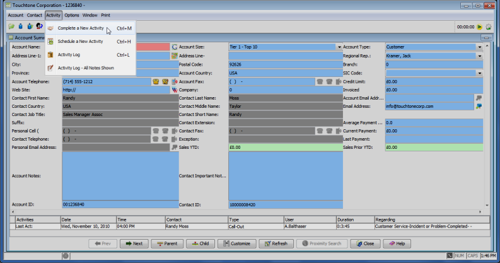Select the Call-Out type cell
This screenshot has width=500, height=263.
(256, 226)
